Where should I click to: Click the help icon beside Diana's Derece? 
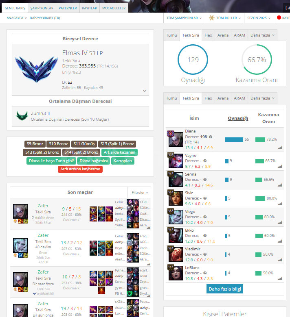211,137
